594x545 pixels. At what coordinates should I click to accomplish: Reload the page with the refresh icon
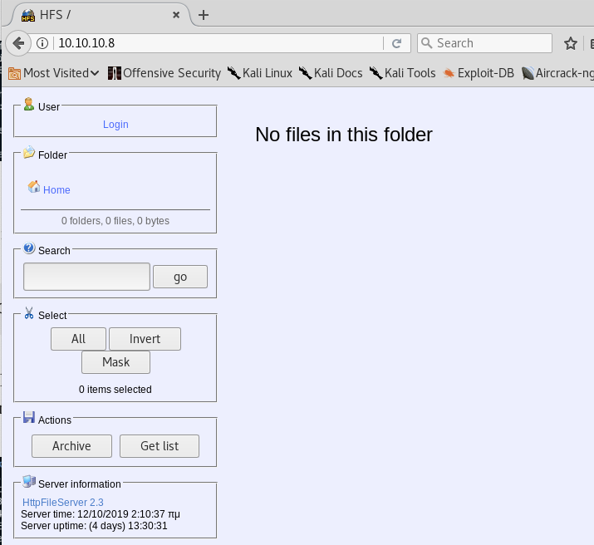396,43
